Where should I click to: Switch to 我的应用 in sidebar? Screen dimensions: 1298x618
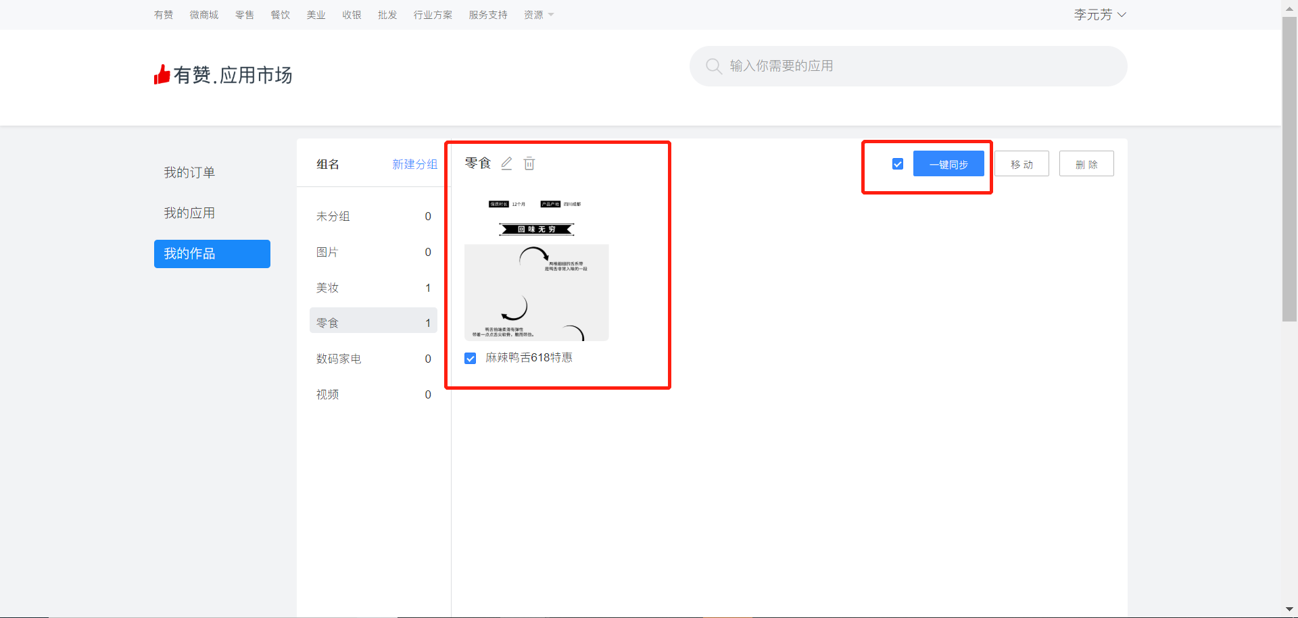(x=189, y=213)
